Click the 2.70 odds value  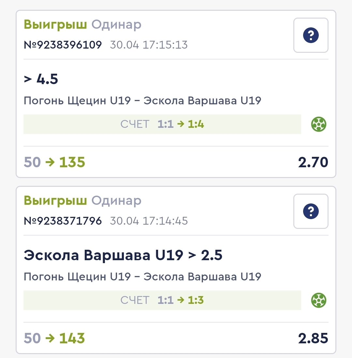(x=313, y=162)
